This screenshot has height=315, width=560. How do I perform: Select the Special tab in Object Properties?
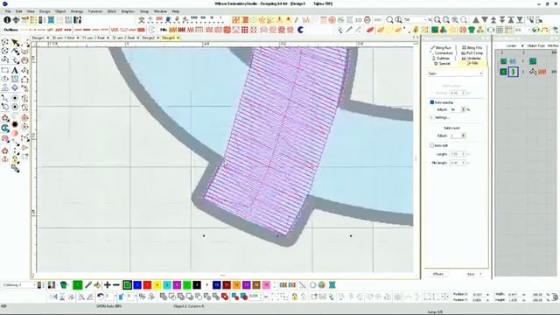(442, 63)
